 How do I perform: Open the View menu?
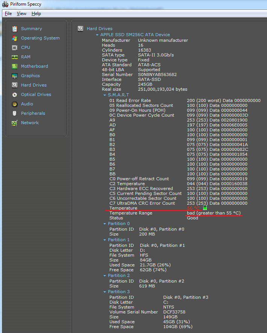click(x=21, y=14)
